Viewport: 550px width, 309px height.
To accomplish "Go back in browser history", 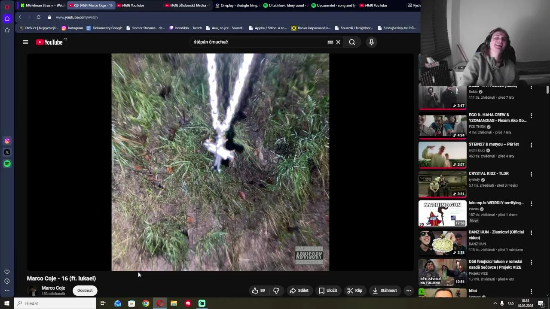I will coord(20,17).
